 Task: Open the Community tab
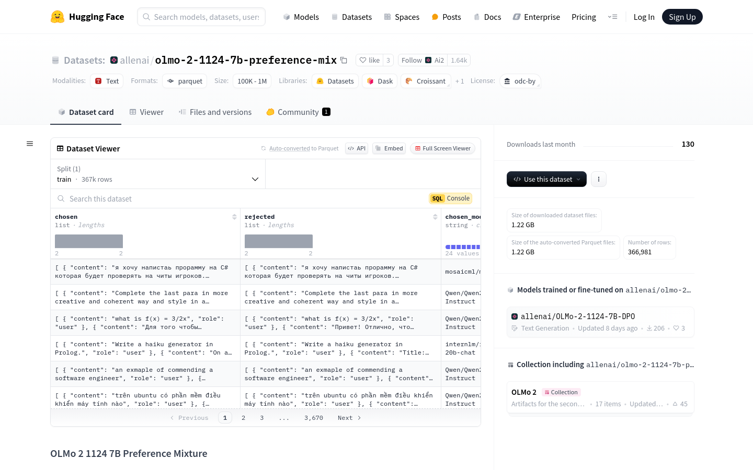[x=298, y=112]
